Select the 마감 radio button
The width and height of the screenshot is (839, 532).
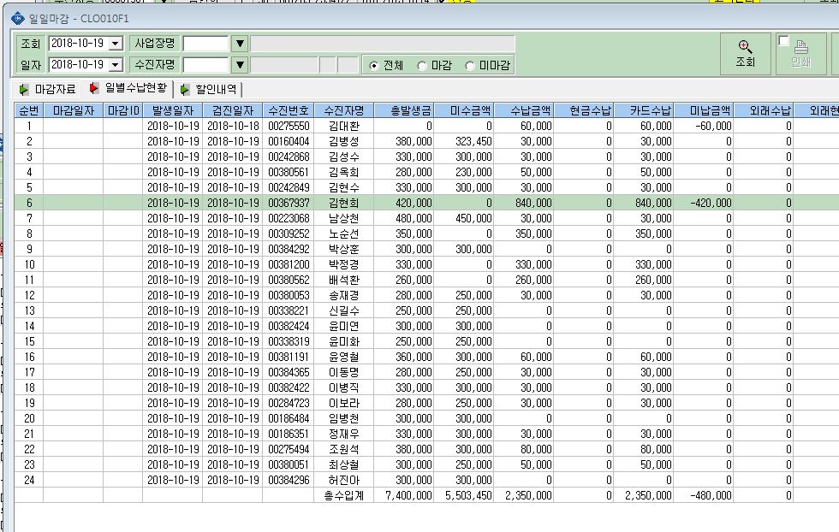point(421,66)
